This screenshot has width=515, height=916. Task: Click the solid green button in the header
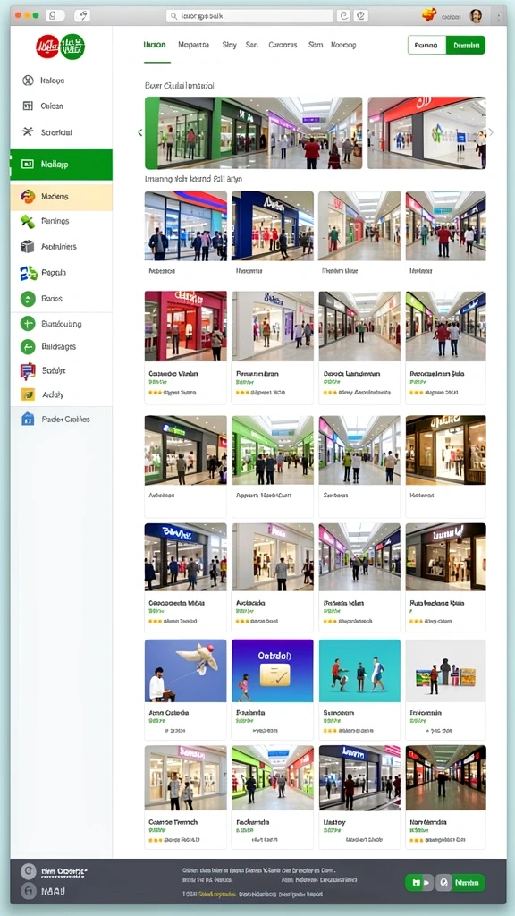(x=465, y=45)
